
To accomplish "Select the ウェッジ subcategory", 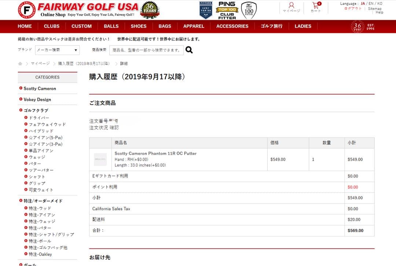I will point(37,157).
